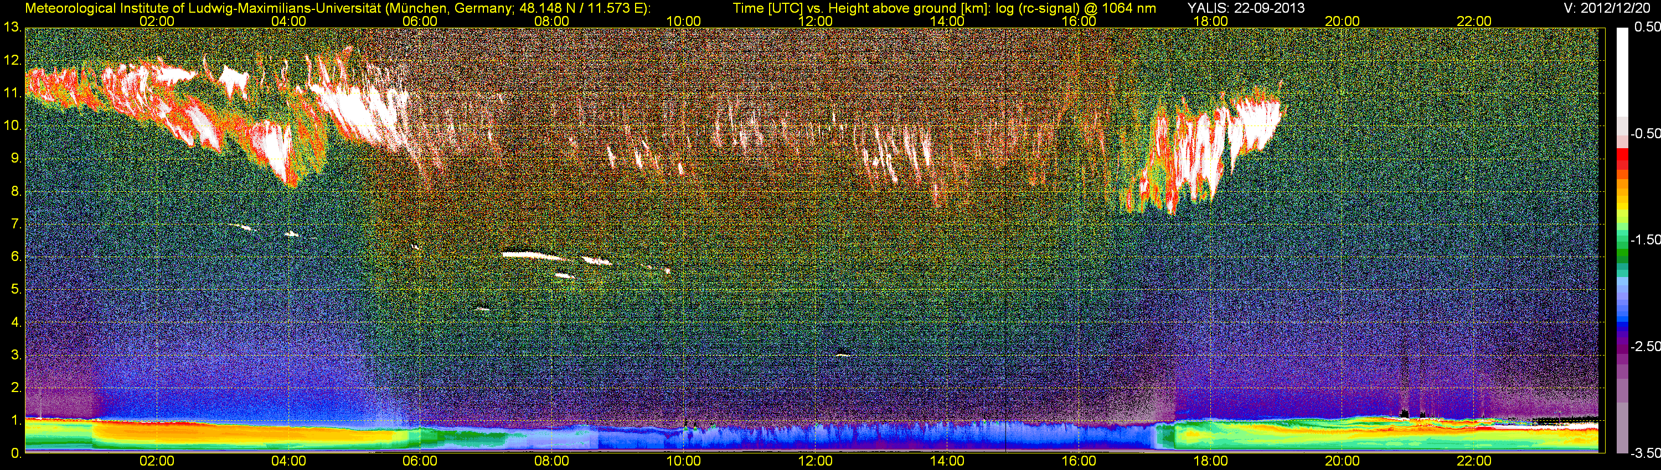Click the '18:00' label on the top time axis
The height and width of the screenshot is (470, 1661).
click(x=1210, y=21)
